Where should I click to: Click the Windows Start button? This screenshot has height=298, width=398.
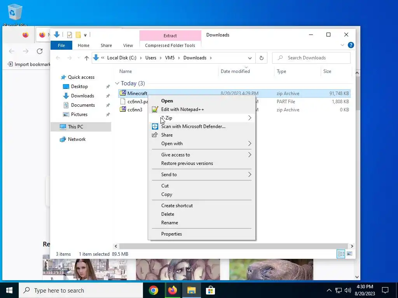[9, 290]
